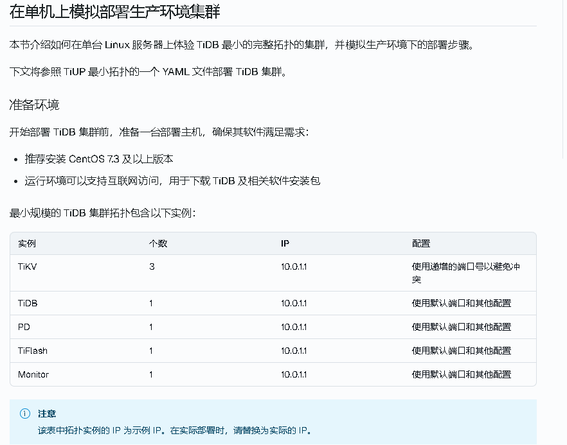Click the page heading 在单机上模拟部署生产环境集群

point(114,12)
